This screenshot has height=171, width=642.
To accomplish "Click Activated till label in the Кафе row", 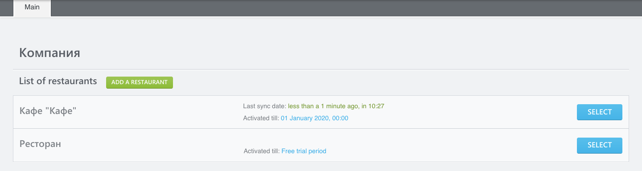I will click(x=261, y=118).
